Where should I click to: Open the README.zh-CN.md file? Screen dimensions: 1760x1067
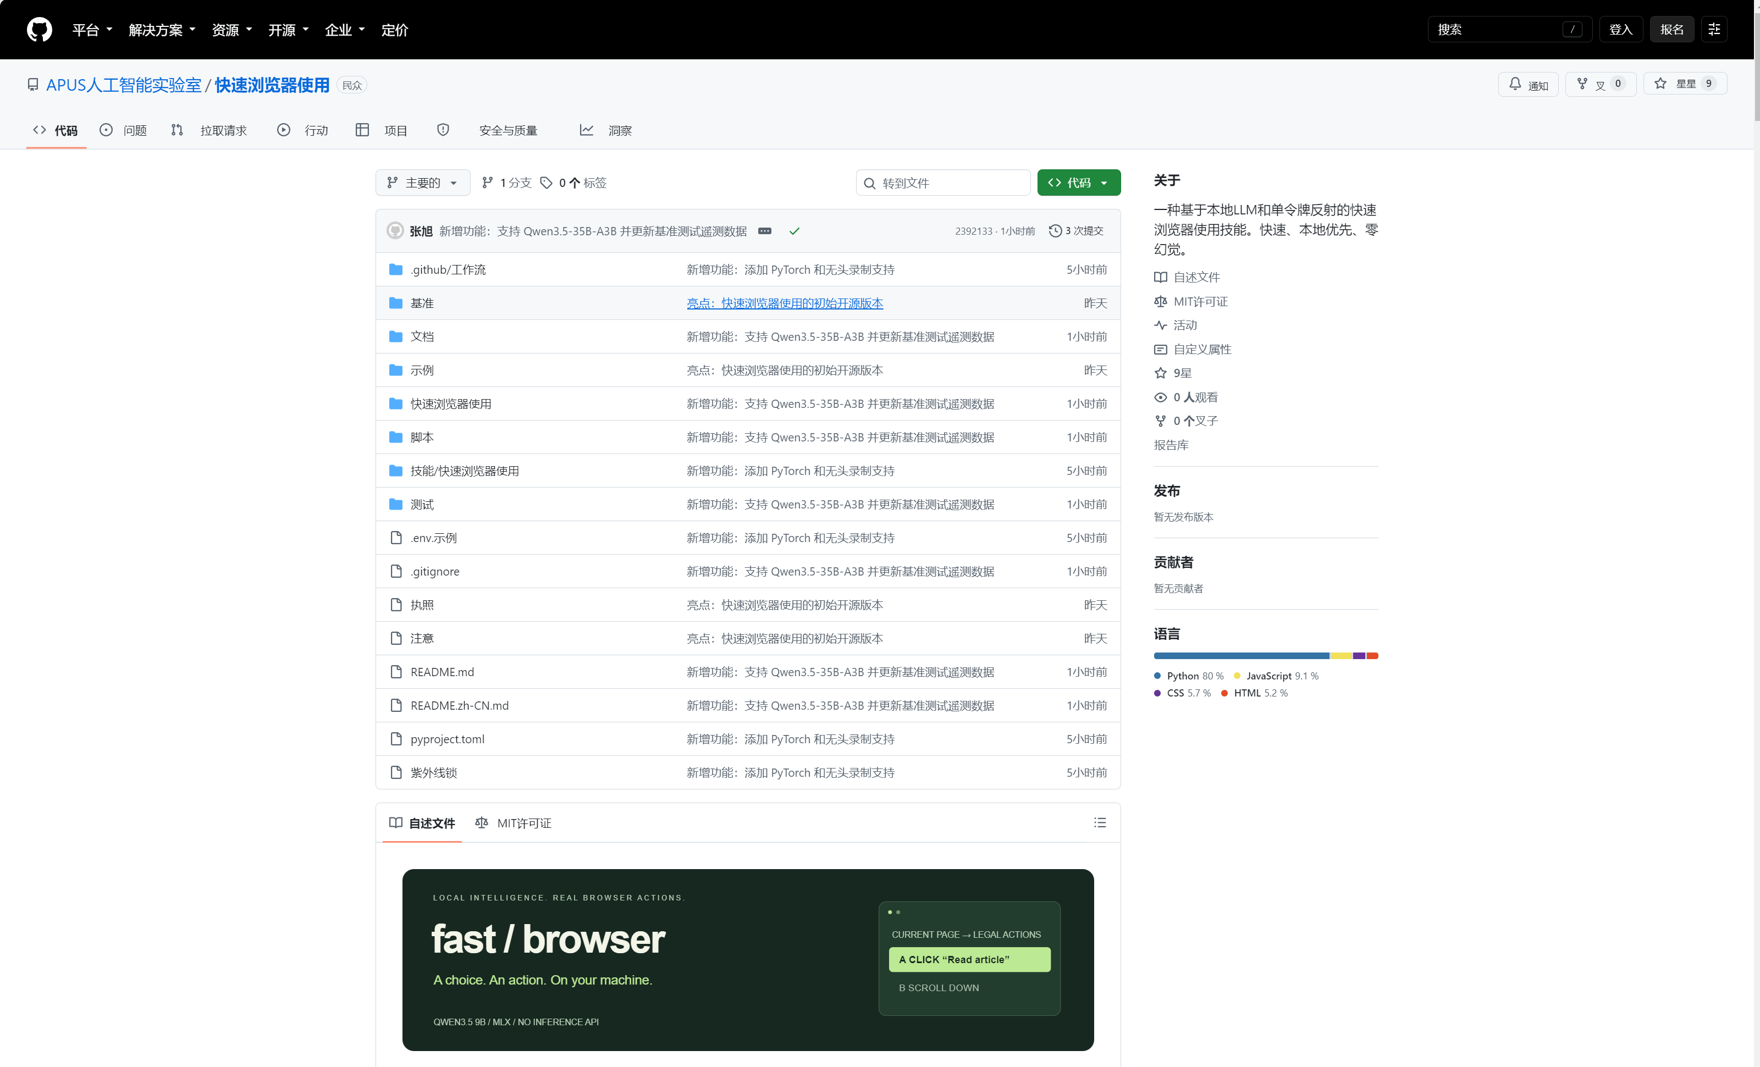point(459,706)
